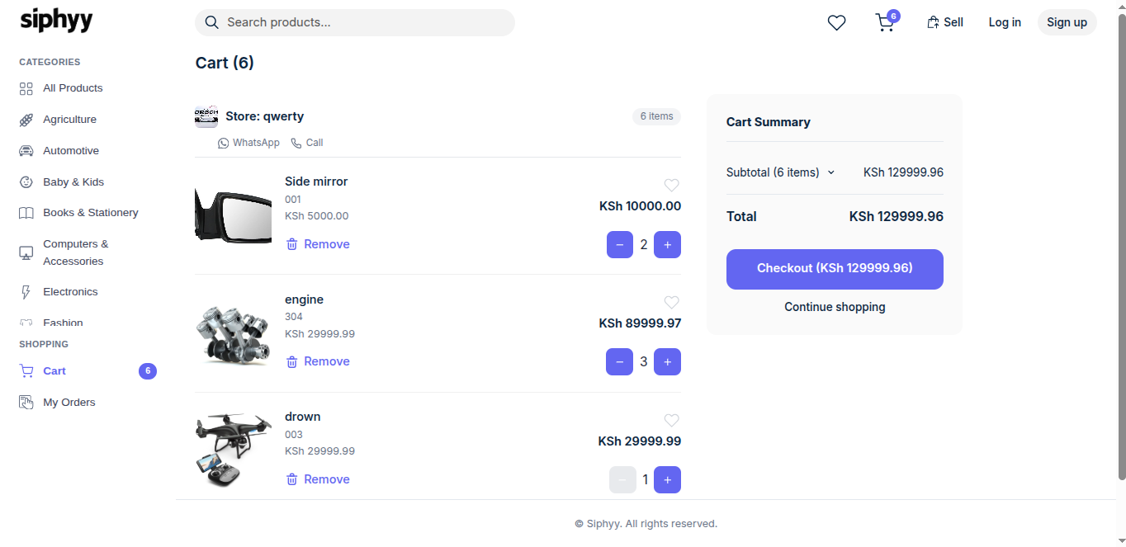1126x547 pixels.
Task: Click the 6 items badge
Action: pos(656,116)
